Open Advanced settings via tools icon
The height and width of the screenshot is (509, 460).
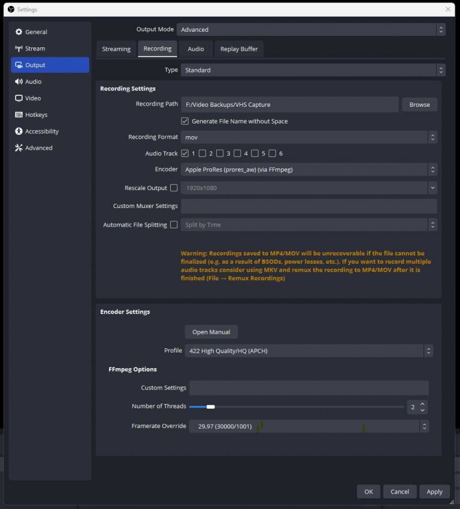(x=19, y=148)
